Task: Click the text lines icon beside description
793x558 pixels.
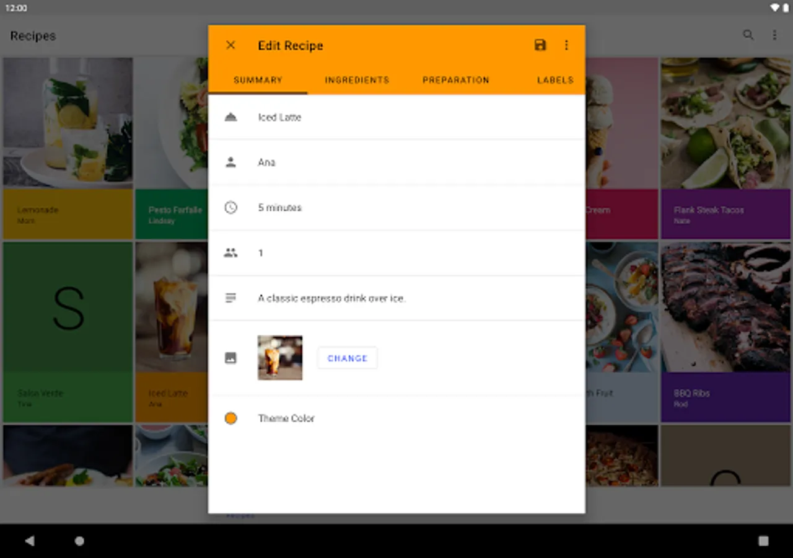Action: [231, 298]
